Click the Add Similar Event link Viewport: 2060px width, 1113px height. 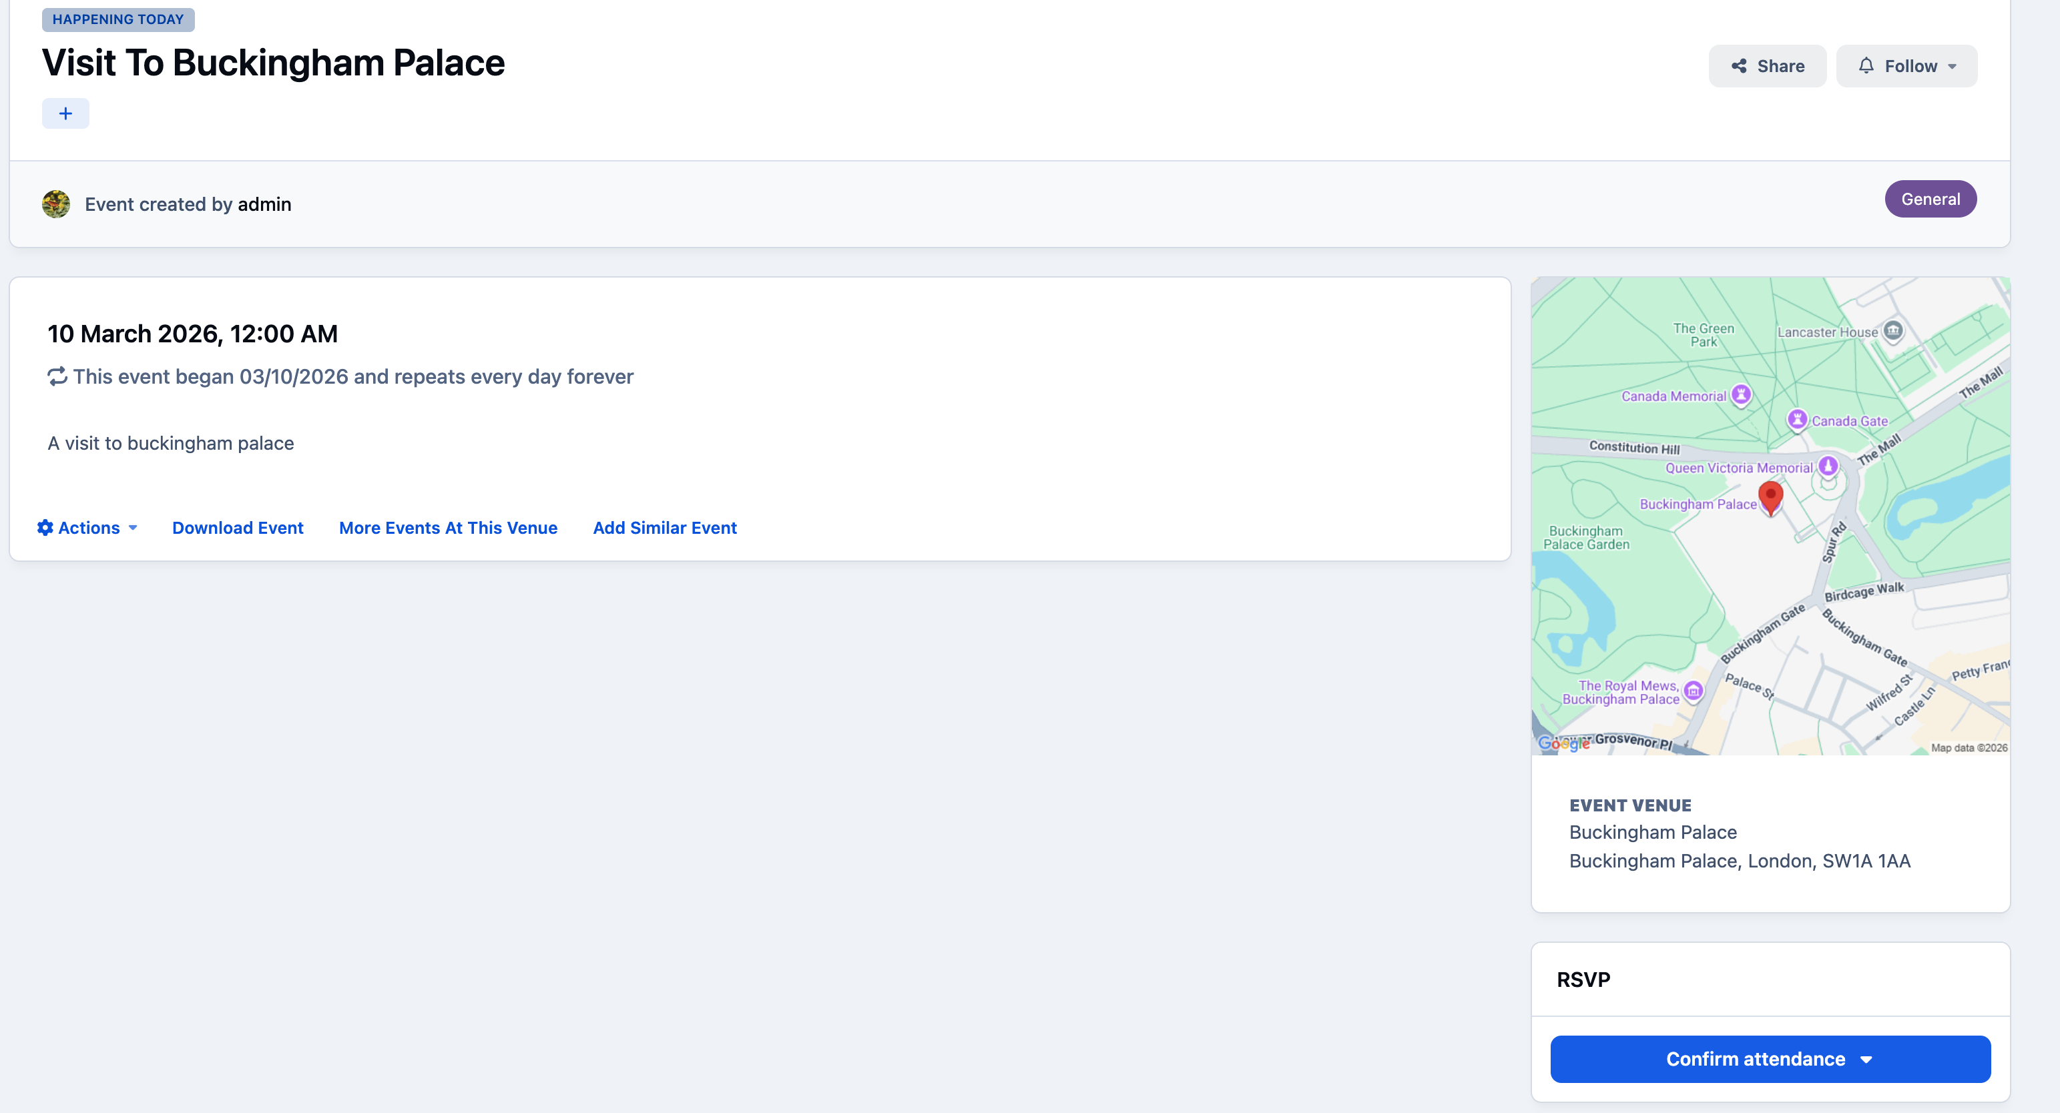pyautogui.click(x=665, y=528)
